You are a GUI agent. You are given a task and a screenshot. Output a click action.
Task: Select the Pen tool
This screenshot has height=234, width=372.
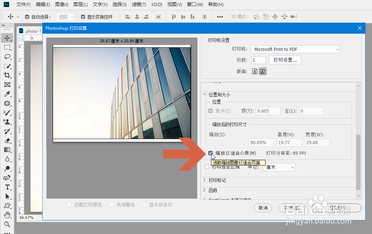(7, 178)
